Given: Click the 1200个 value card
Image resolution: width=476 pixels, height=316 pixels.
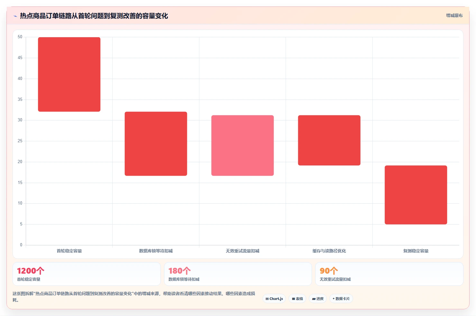Looking at the screenshot, I should pyautogui.click(x=87, y=274).
